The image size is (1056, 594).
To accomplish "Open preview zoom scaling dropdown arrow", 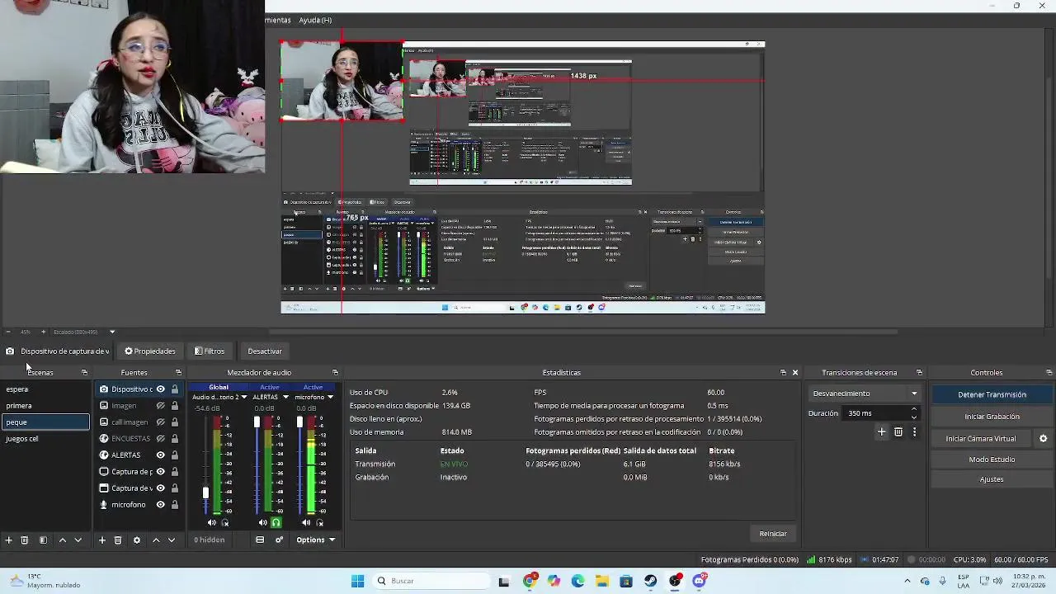I will tap(112, 332).
